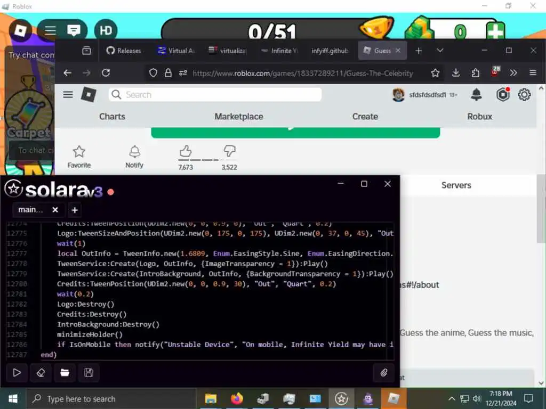Close the Guess tab in Firefox
Viewport: 546px width, 409px height.
[x=398, y=51]
